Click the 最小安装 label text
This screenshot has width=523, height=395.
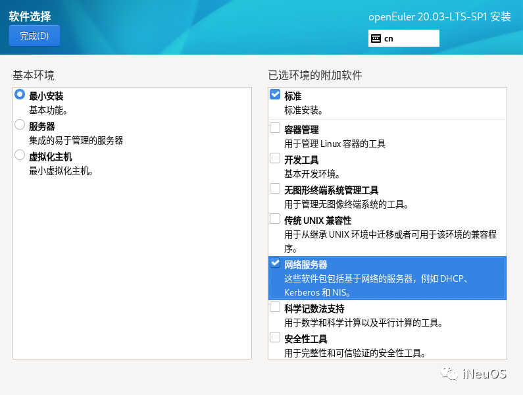tap(46, 96)
